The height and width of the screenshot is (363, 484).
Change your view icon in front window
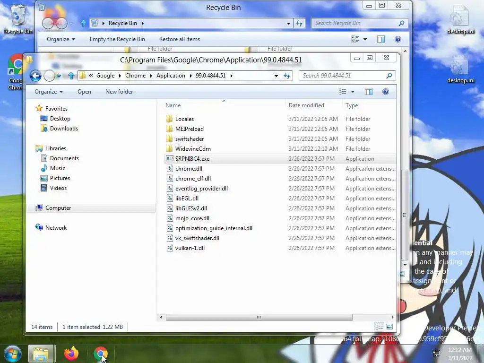click(342, 92)
